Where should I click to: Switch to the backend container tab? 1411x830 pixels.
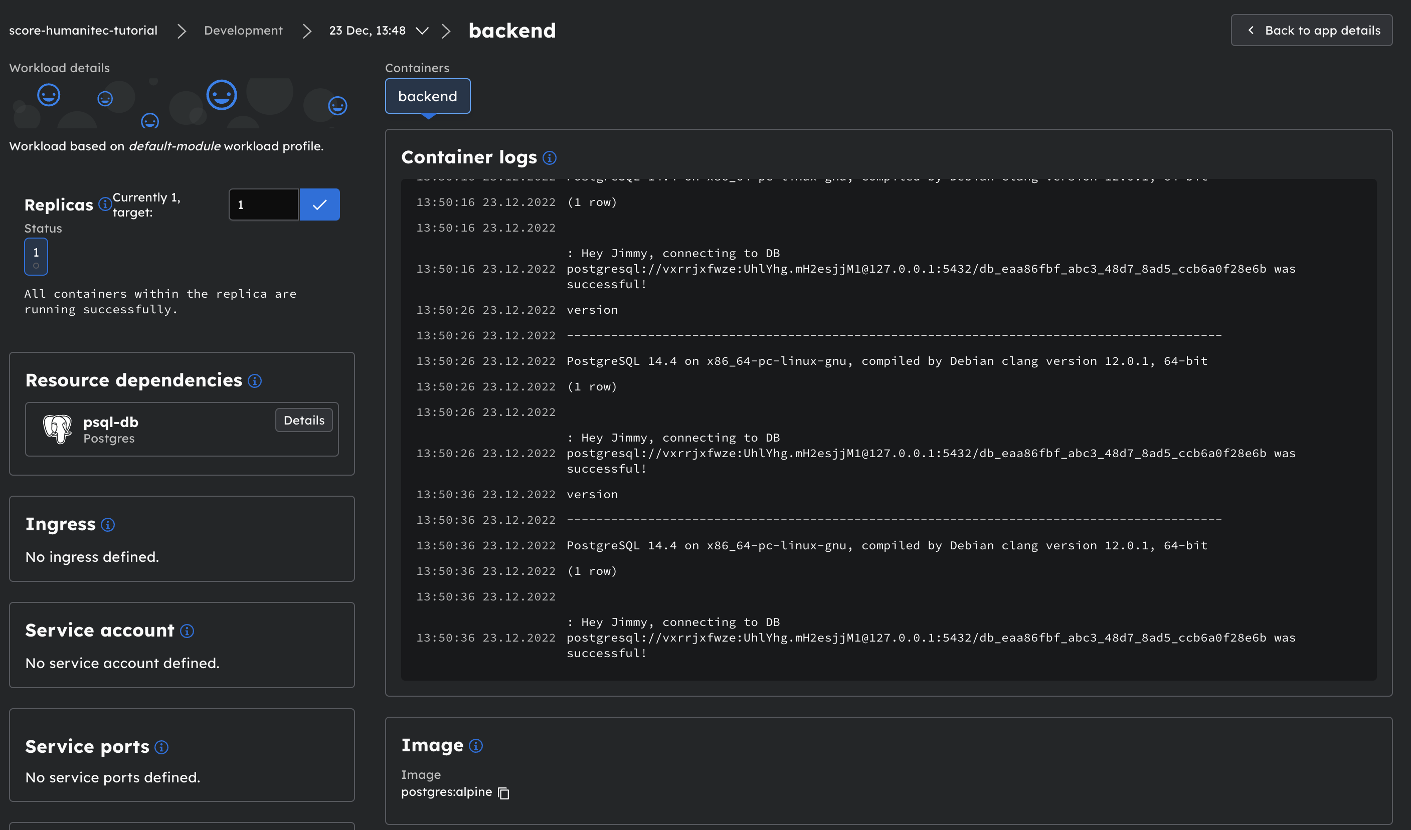click(428, 96)
